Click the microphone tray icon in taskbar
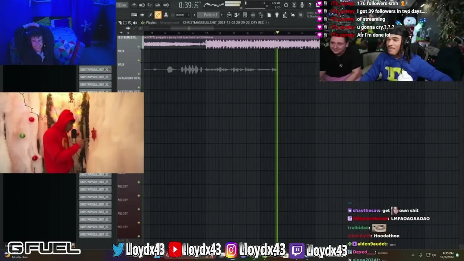Image resolution: width=464 pixels, height=261 pixels. (420, 255)
